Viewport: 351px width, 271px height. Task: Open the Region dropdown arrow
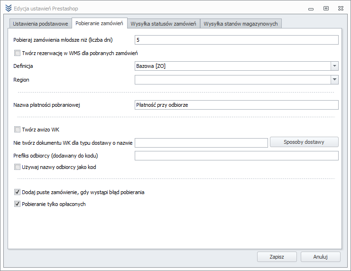334,80
